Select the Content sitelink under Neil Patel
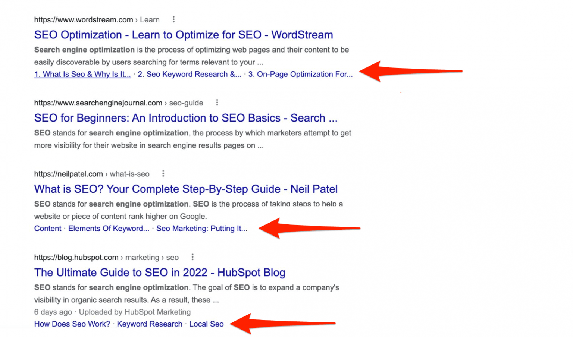This screenshot has width=573, height=337. 47,228
